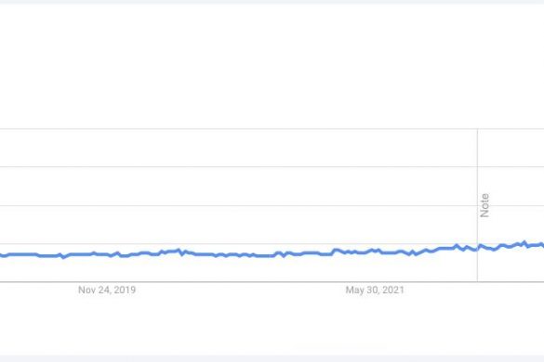Click the x-axis baseline between the date labels

pos(239,282)
